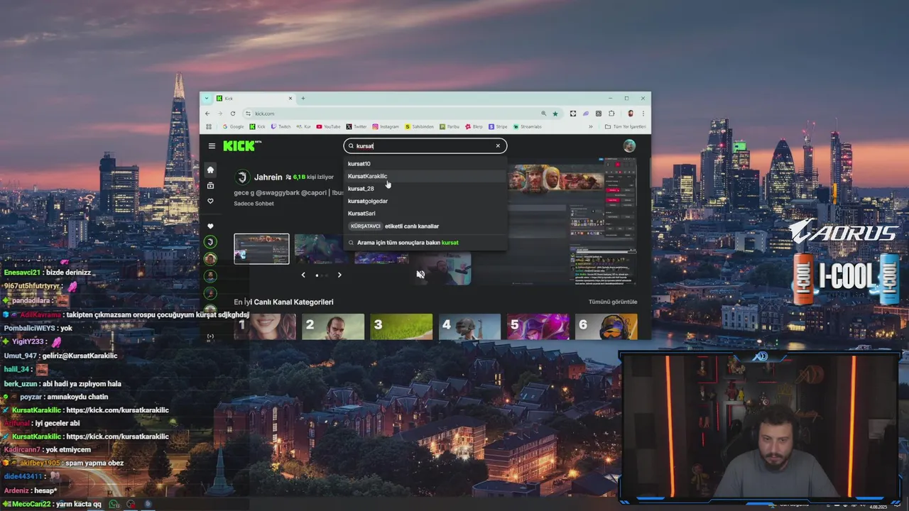
Task: Click Tümünü görüntüle link
Action: pyautogui.click(x=613, y=302)
